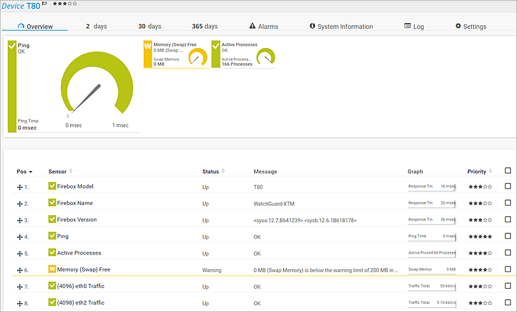Toggle the select-all checkbox in table header
The width and height of the screenshot is (517, 312).
pyautogui.click(x=508, y=171)
